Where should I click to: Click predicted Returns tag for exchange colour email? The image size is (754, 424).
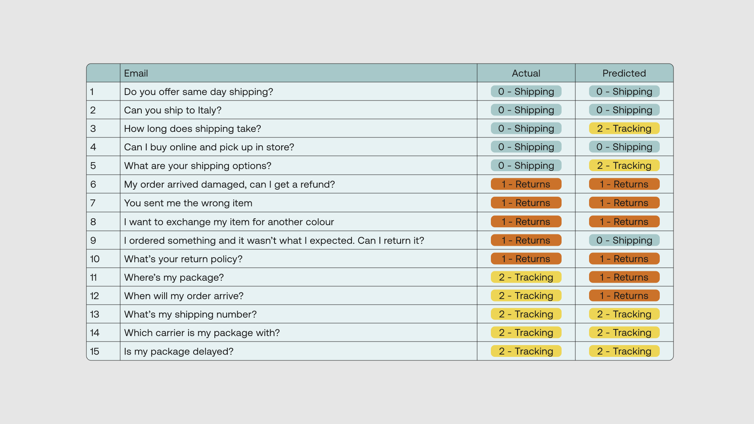pyautogui.click(x=624, y=222)
